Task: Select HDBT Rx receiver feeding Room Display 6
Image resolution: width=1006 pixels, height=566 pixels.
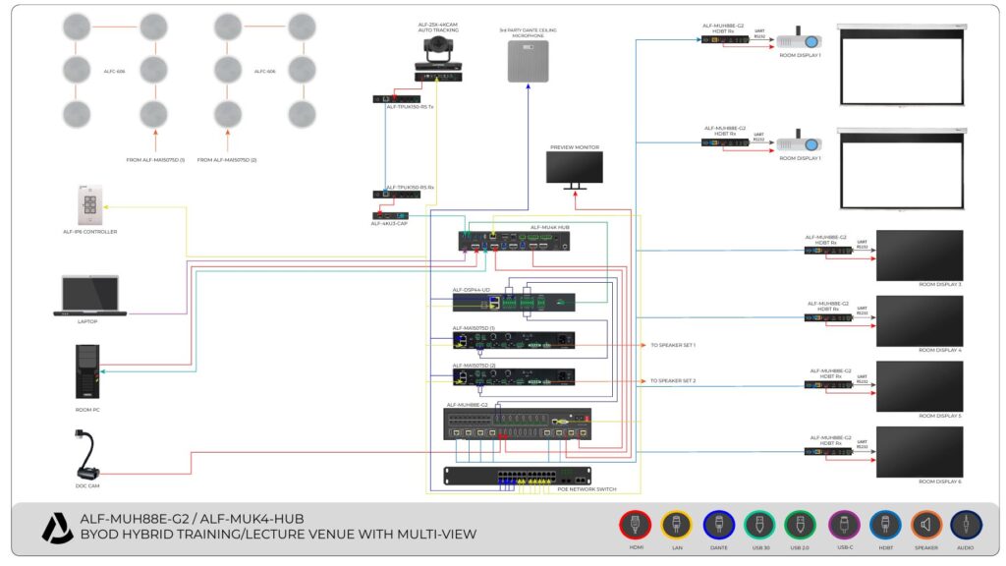Action: (x=828, y=452)
